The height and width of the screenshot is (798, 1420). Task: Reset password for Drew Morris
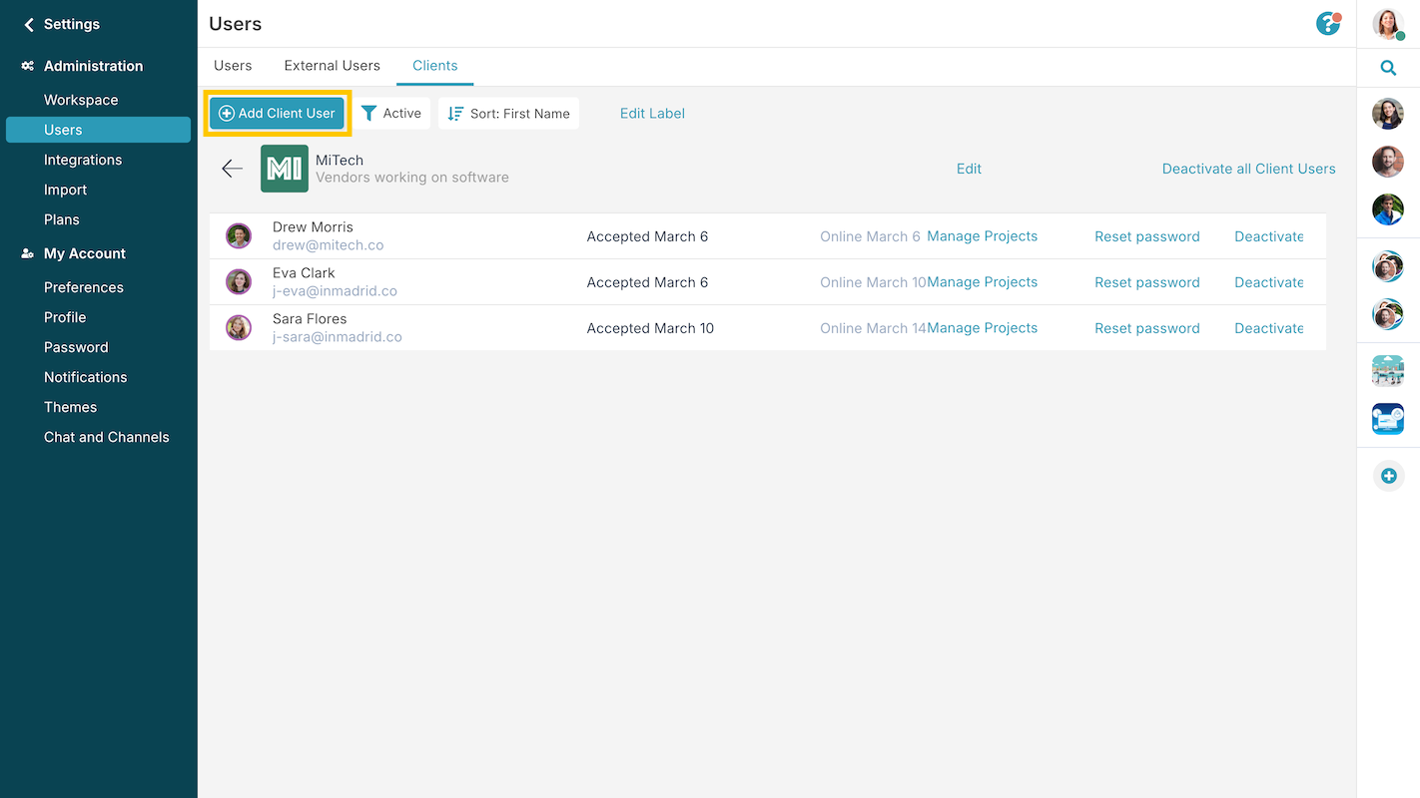1147,236
